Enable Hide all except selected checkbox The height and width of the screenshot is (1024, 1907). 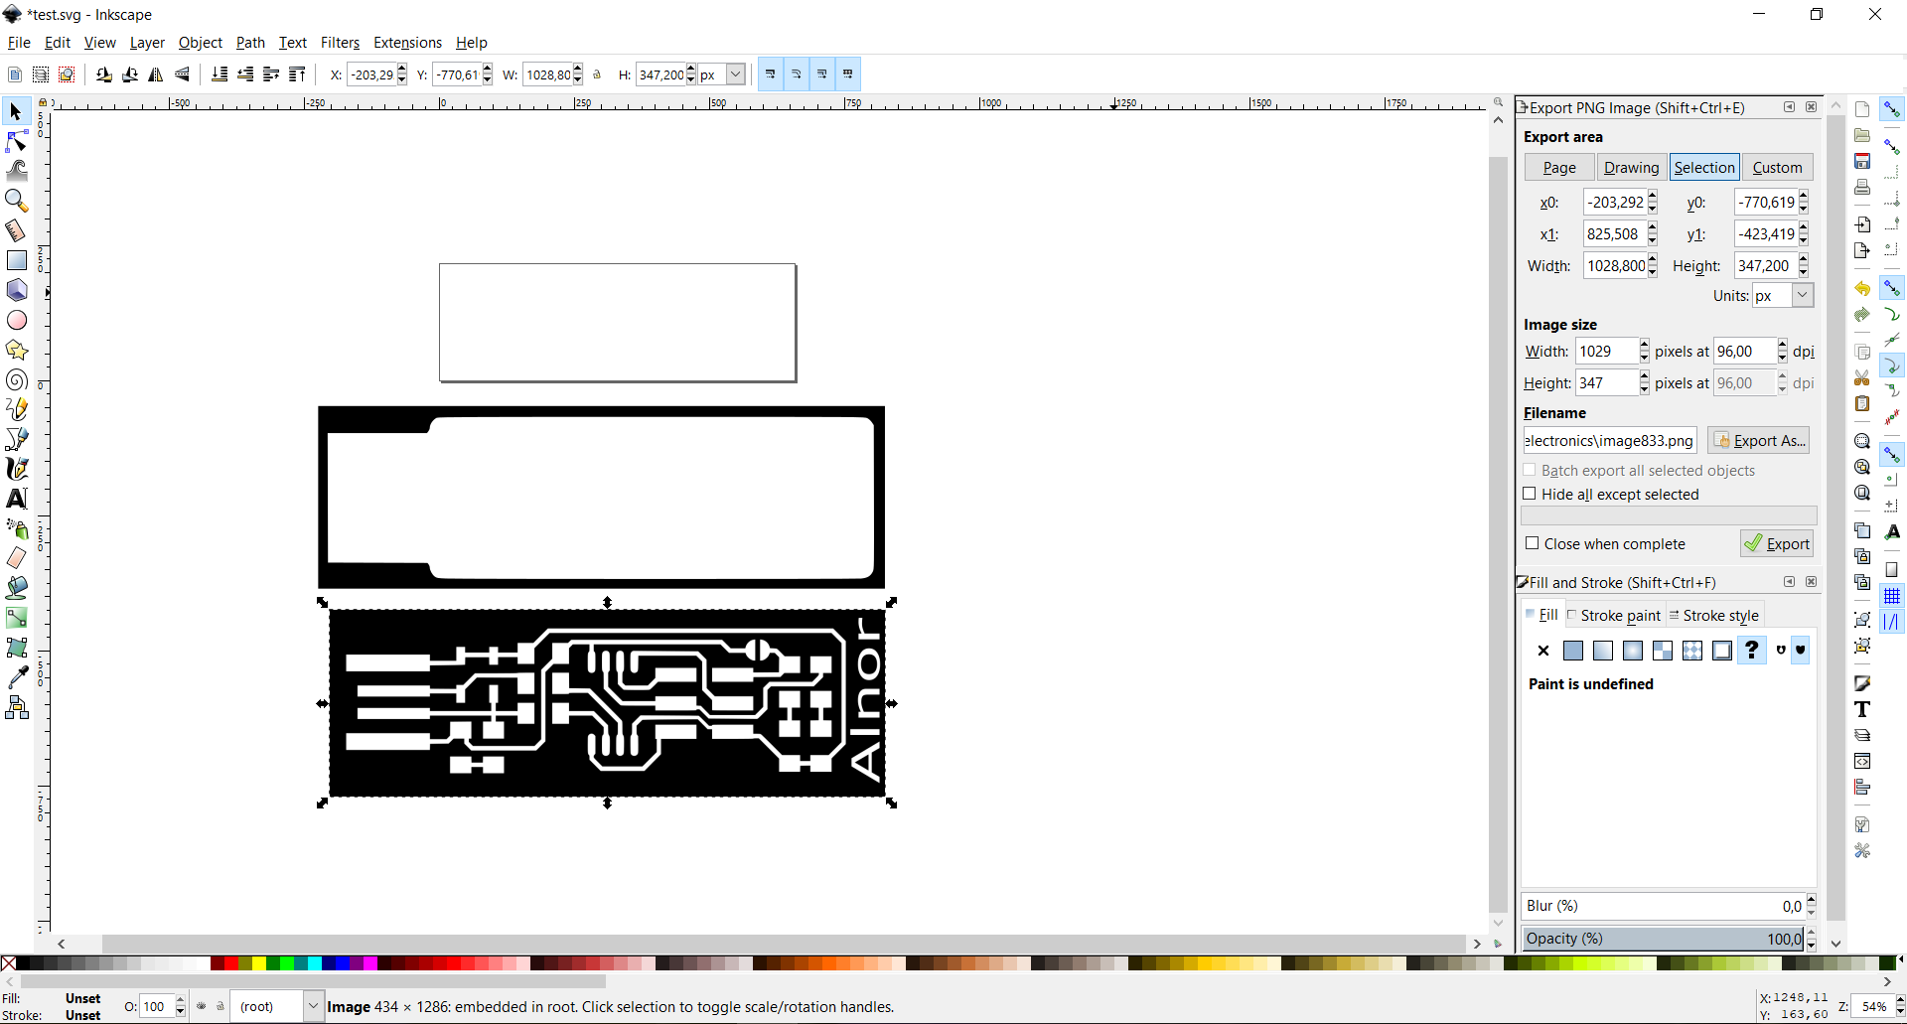(1530, 494)
